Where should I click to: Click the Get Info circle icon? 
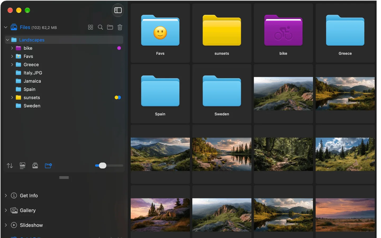tap(14, 195)
